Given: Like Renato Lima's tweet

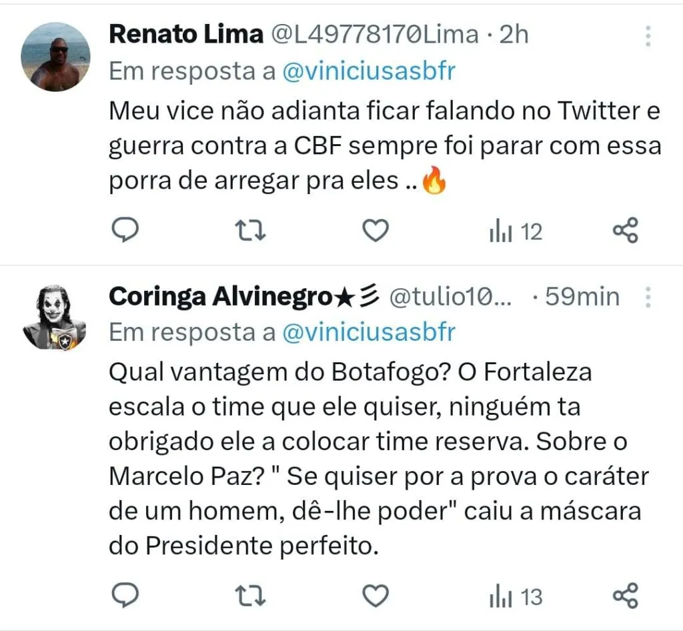Looking at the screenshot, I should tap(376, 231).
